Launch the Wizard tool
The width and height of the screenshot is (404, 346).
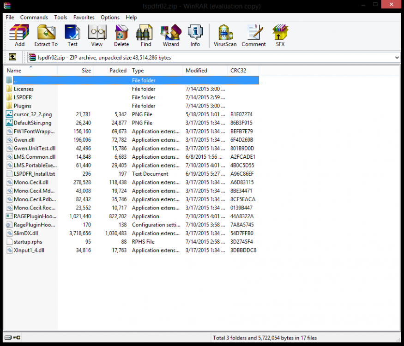point(170,35)
